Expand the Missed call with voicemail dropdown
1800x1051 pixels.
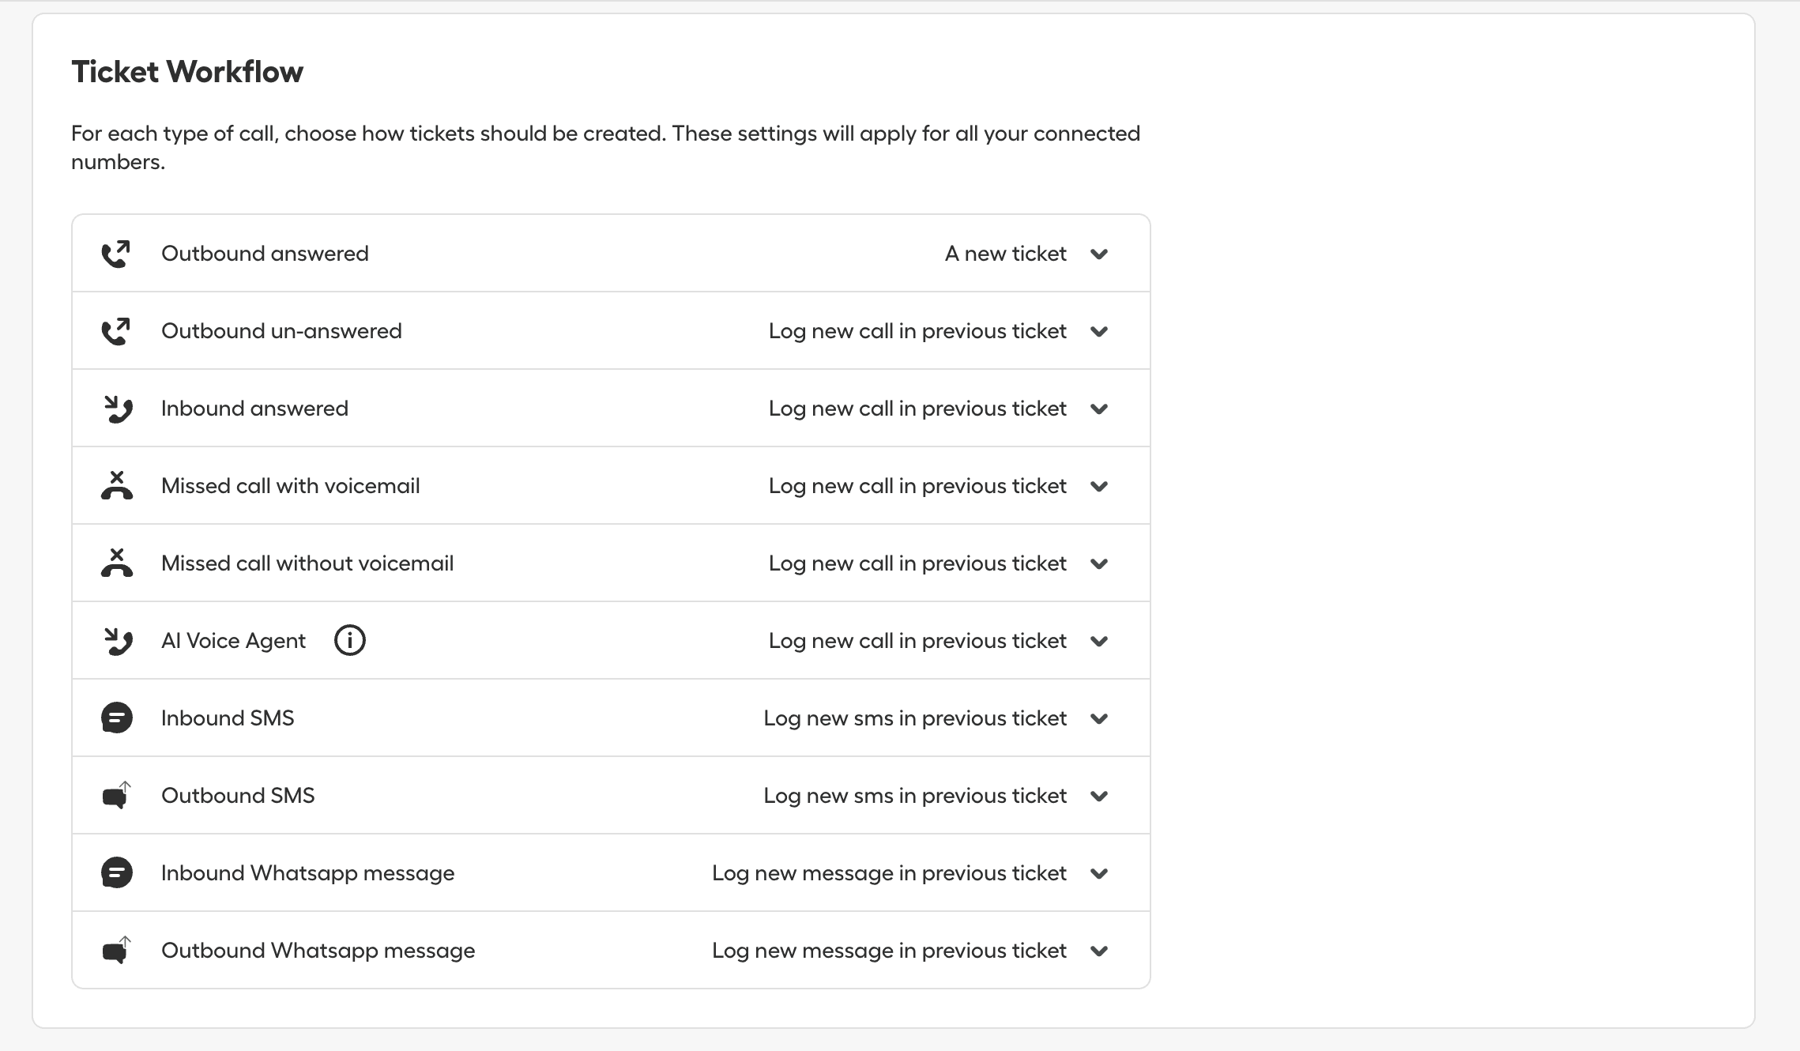tap(1099, 487)
